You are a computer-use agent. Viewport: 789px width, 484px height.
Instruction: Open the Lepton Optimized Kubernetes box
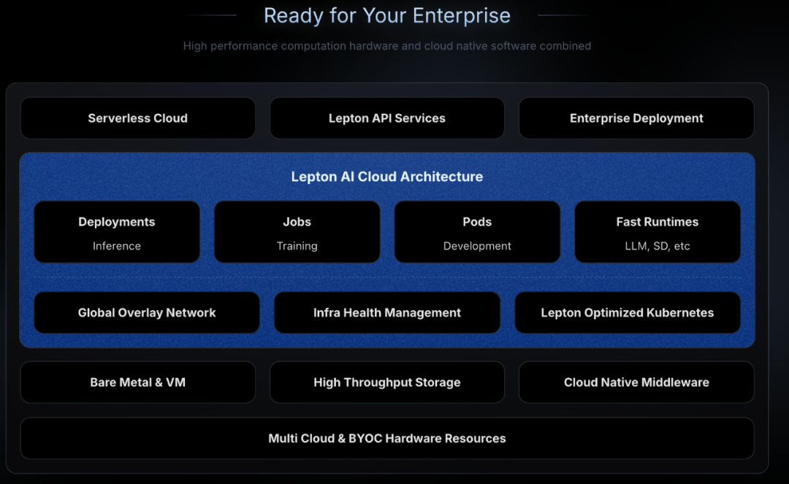(628, 312)
